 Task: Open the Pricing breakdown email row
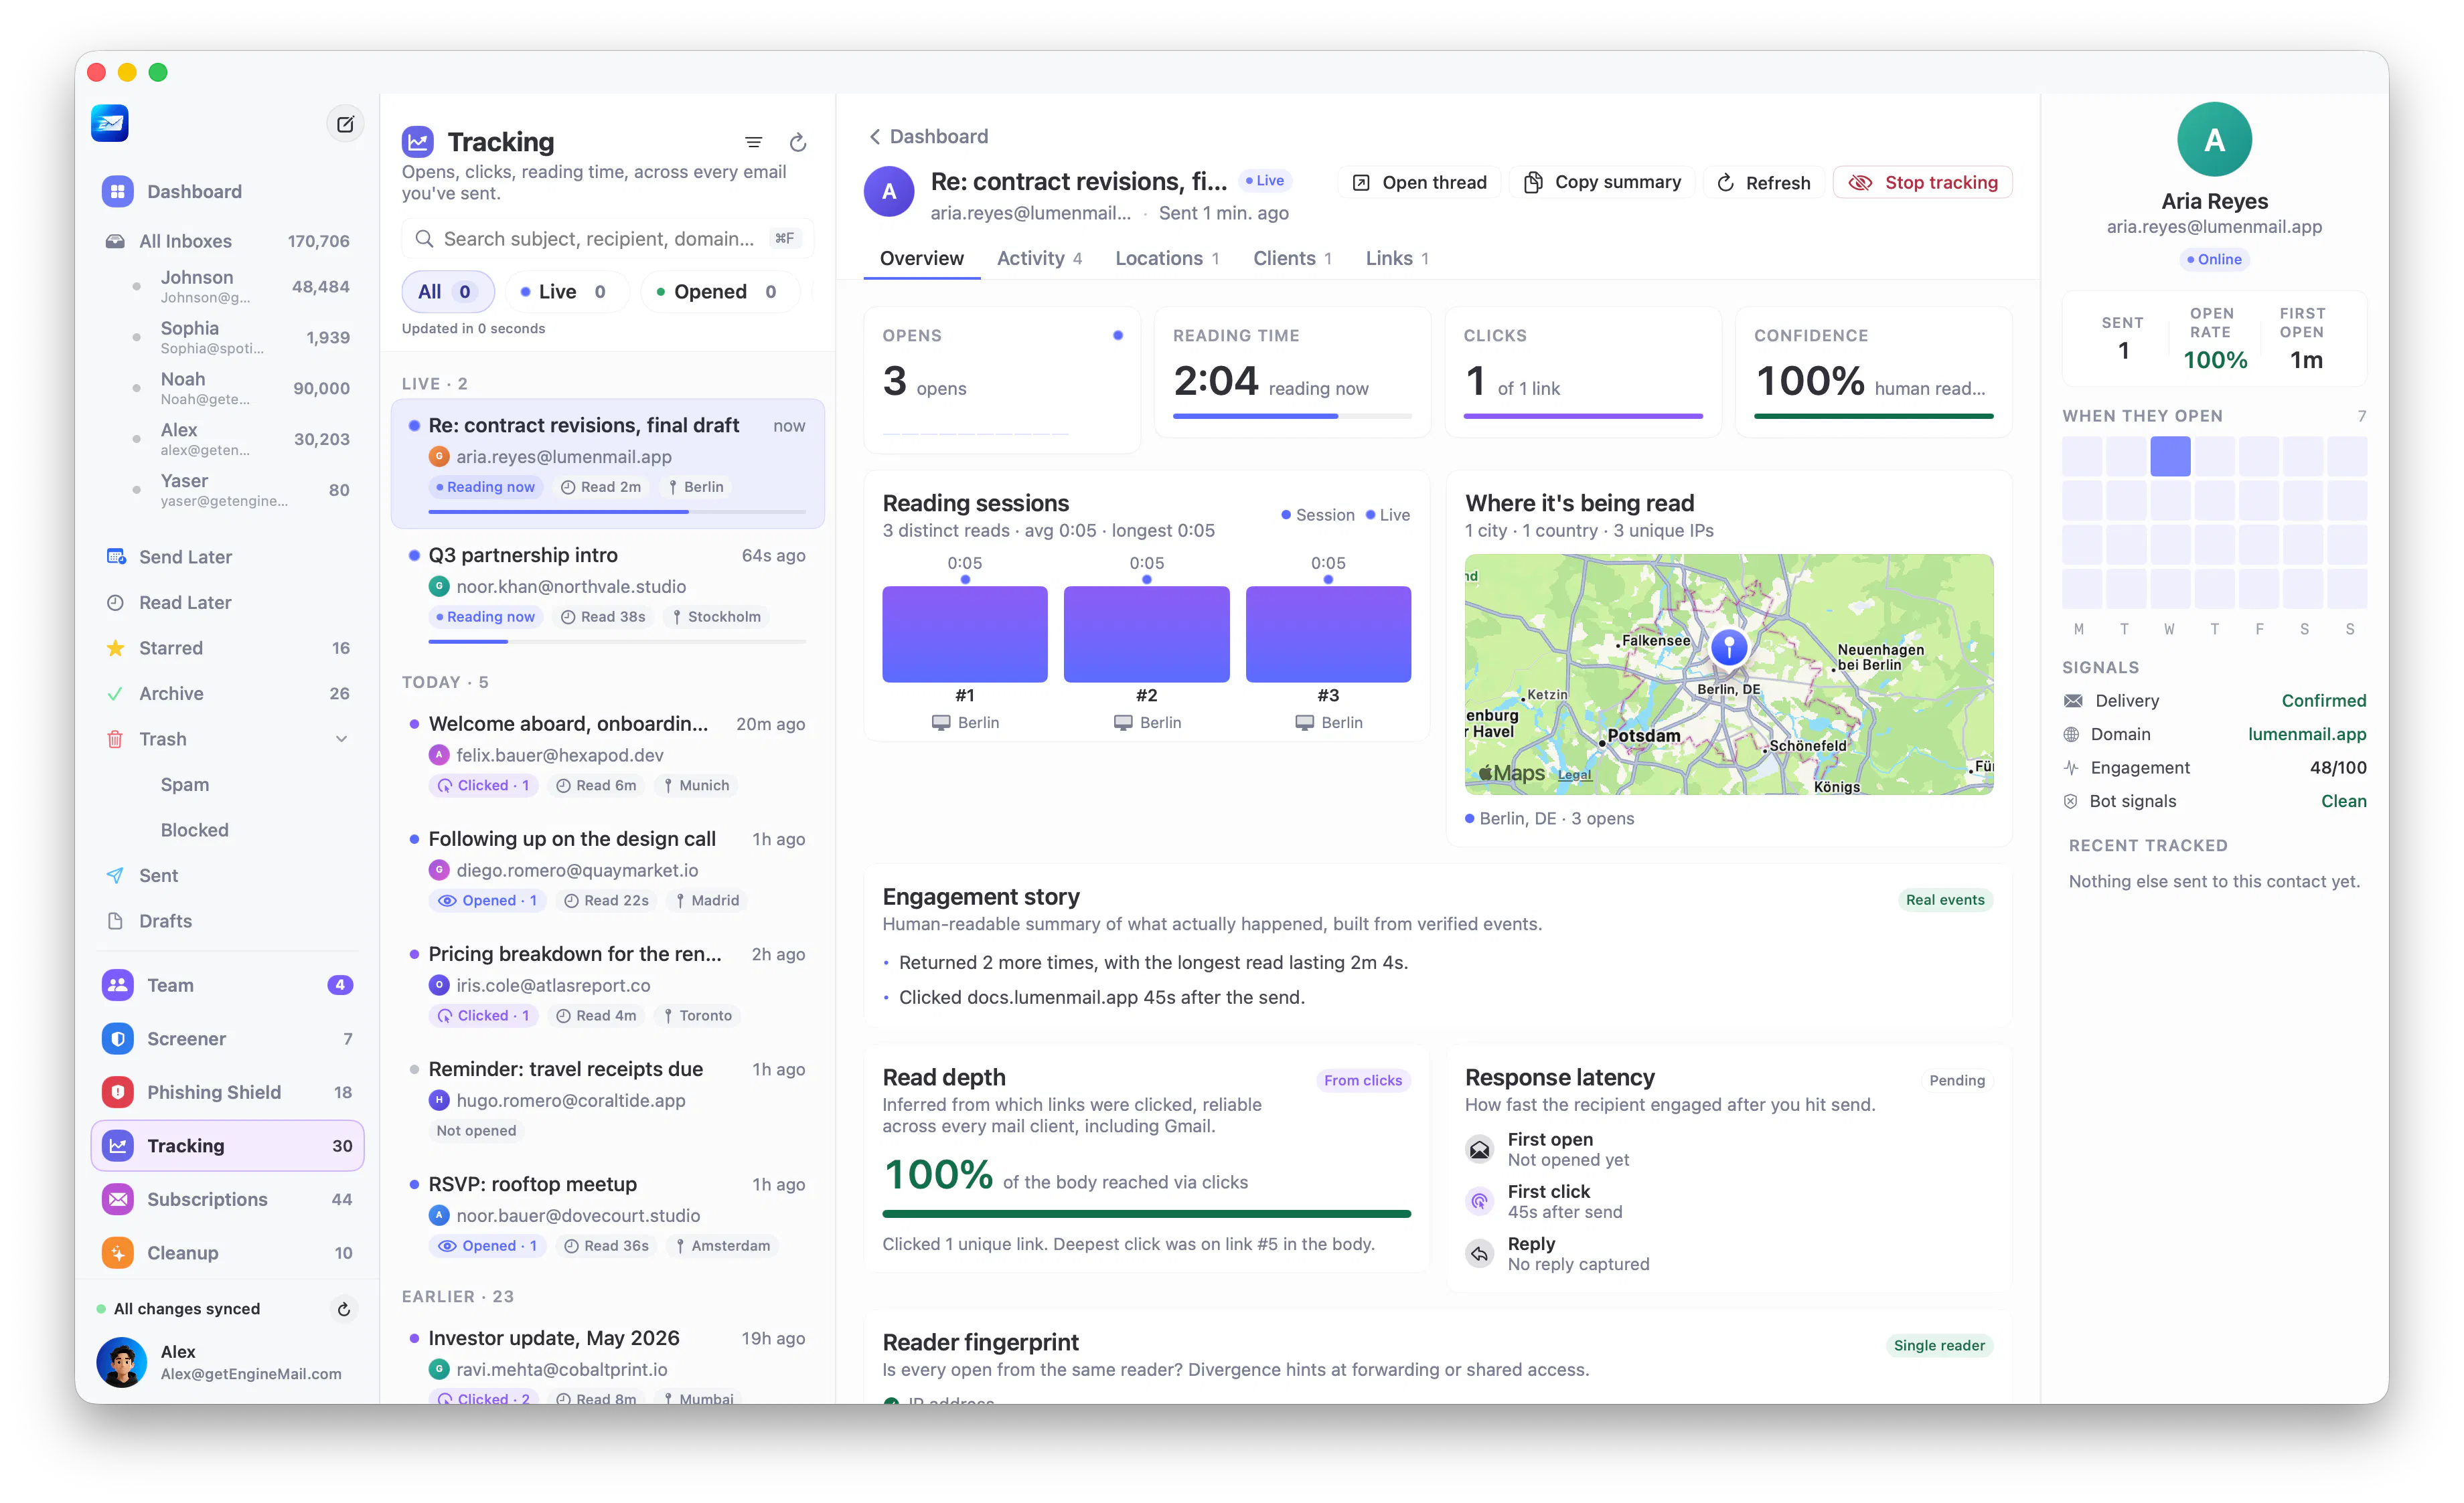(x=608, y=984)
